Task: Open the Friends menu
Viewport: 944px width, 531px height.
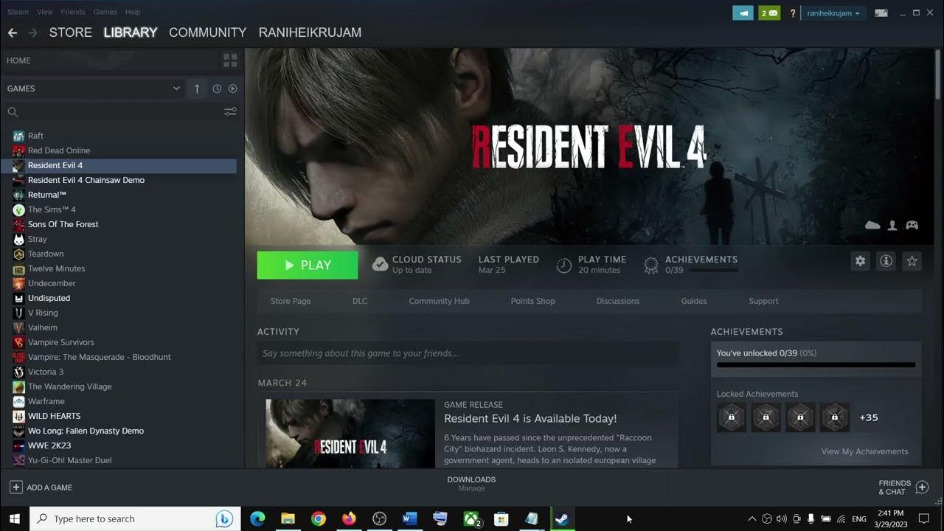Action: [73, 12]
